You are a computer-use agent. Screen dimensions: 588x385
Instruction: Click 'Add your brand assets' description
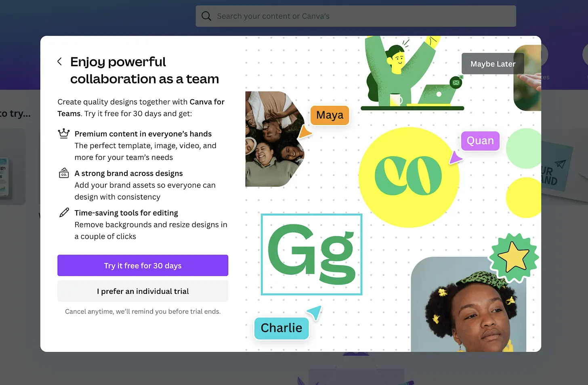pyautogui.click(x=145, y=191)
